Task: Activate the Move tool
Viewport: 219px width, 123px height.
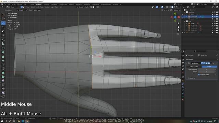Action: click(3, 23)
